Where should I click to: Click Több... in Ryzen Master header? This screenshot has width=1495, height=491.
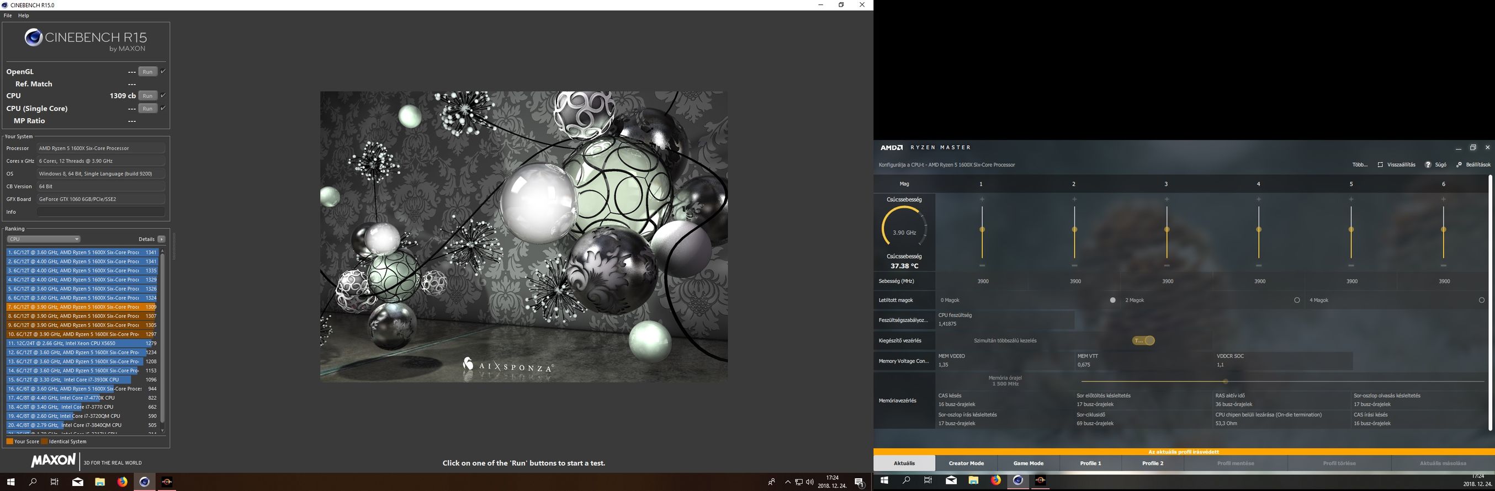1360,164
